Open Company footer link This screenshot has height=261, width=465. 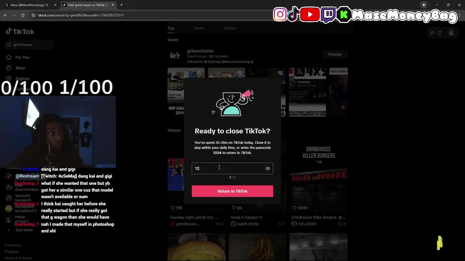point(13,245)
